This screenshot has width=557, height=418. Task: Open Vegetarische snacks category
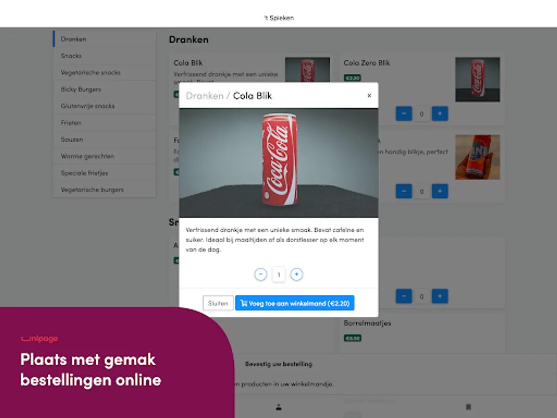click(x=104, y=72)
